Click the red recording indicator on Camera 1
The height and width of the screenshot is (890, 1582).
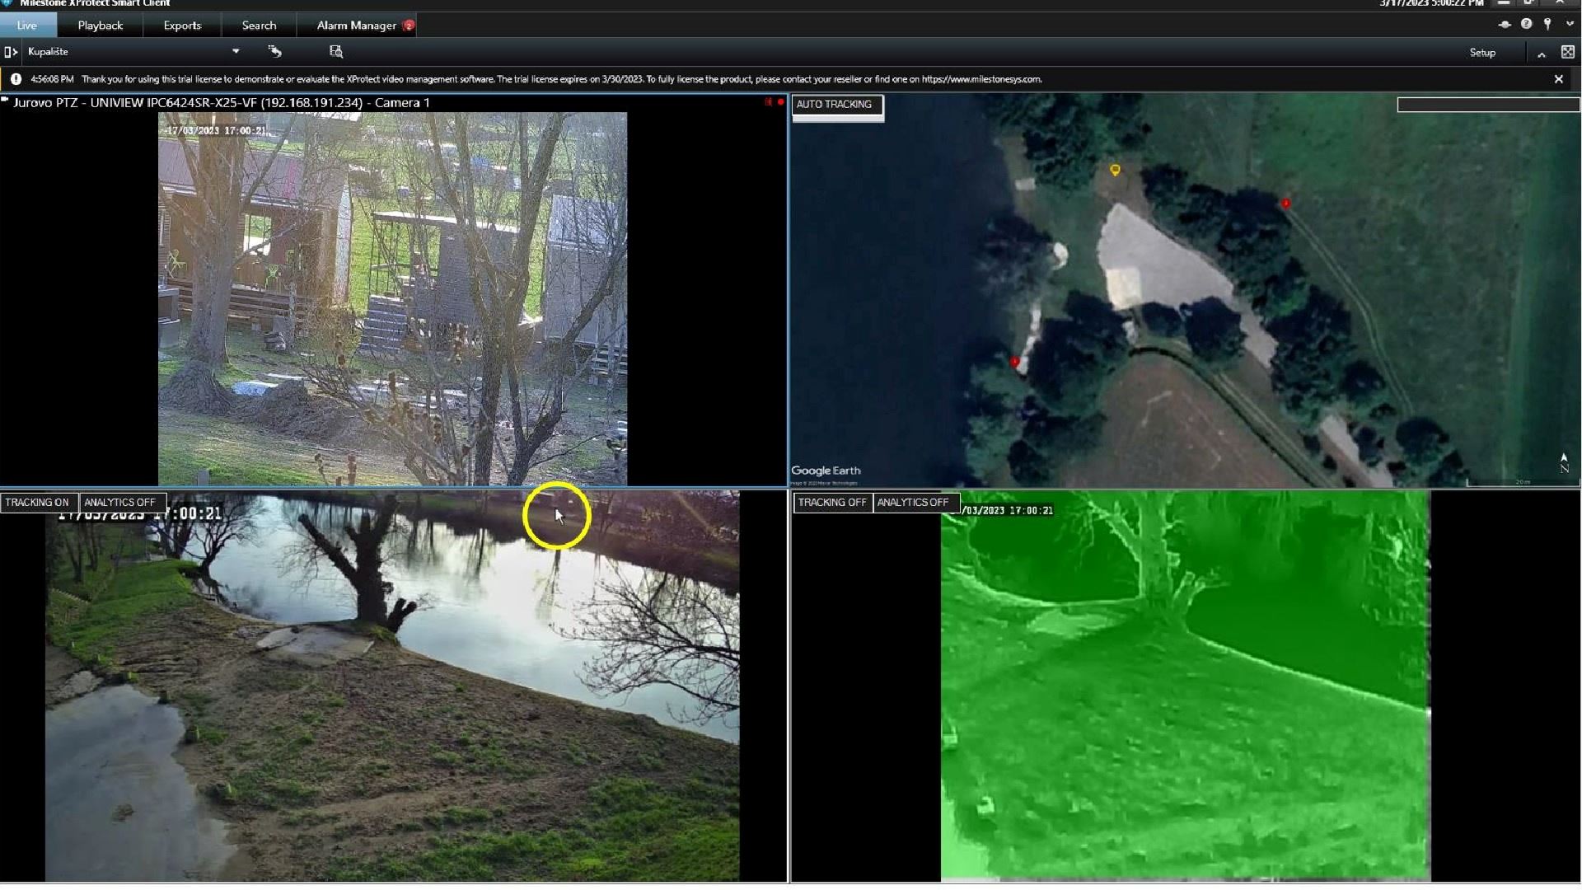click(x=780, y=102)
